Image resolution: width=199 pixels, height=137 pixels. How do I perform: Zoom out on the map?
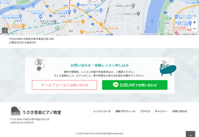[194, 29]
